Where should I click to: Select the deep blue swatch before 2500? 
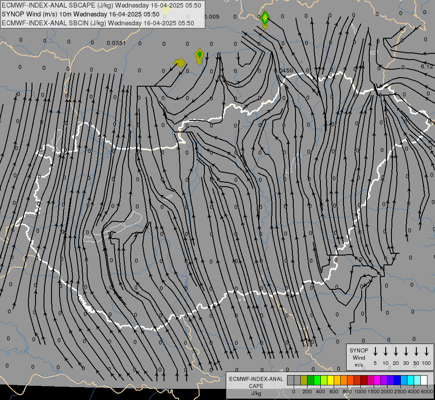[x=397, y=380]
